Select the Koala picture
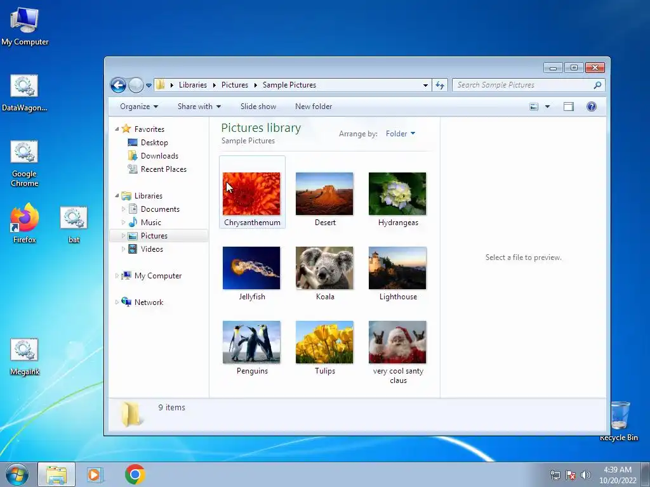 click(x=324, y=268)
